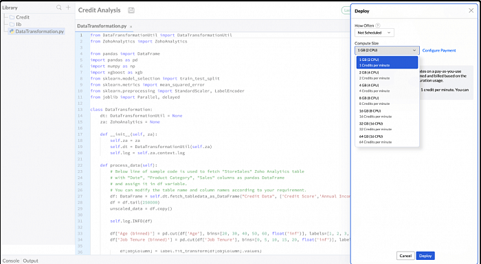Choose 2 GB (4 CPU) option

click(387, 75)
